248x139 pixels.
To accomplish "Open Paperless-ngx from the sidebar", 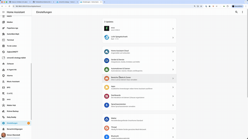I will point(16,28).
